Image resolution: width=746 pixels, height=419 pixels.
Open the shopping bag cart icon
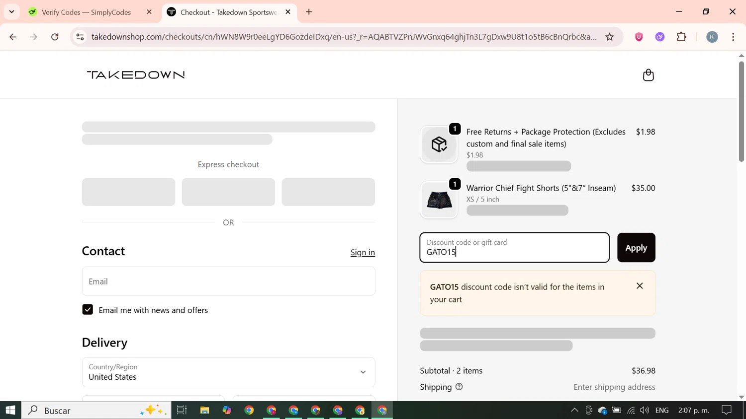(648, 75)
